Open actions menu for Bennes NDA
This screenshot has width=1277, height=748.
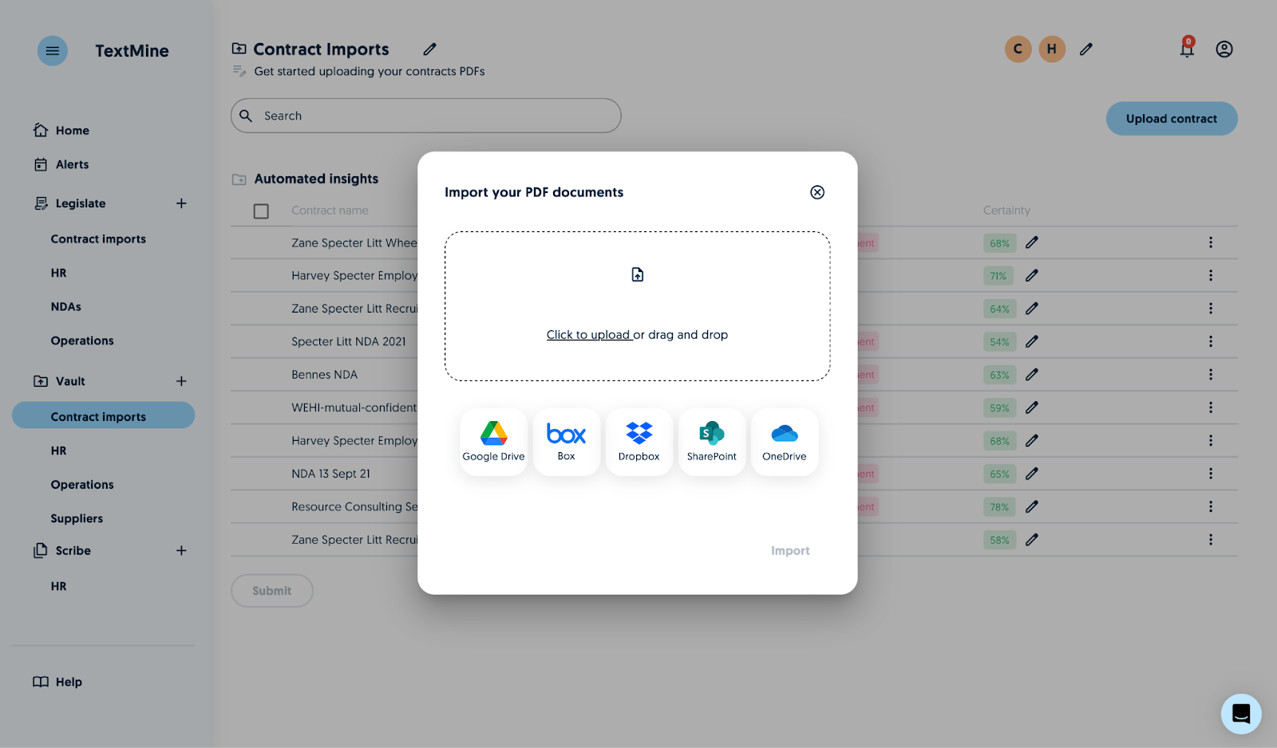[1211, 374]
